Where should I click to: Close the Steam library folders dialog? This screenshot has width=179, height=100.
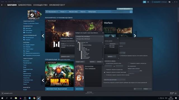pyautogui.click(x=118, y=38)
